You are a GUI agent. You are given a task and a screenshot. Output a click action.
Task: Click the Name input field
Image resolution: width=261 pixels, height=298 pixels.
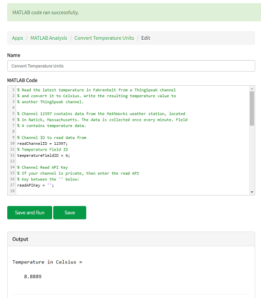pyautogui.click(x=131, y=66)
